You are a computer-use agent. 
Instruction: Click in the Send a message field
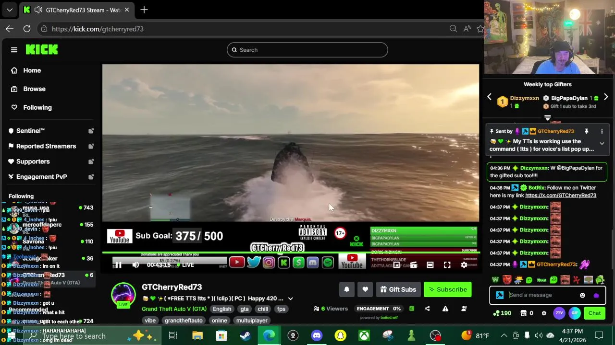tap(542, 295)
